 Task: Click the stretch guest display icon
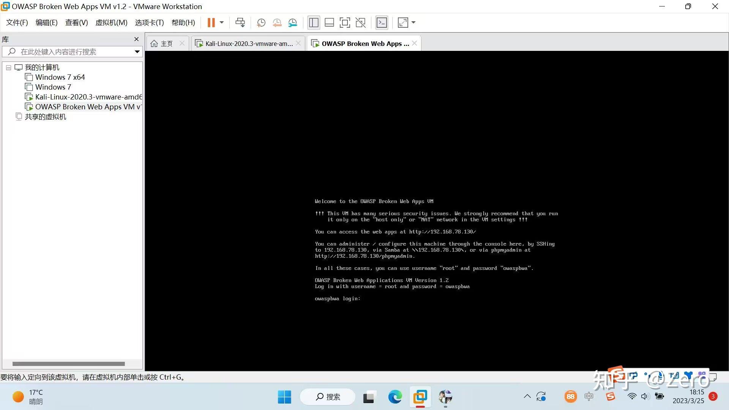(403, 23)
